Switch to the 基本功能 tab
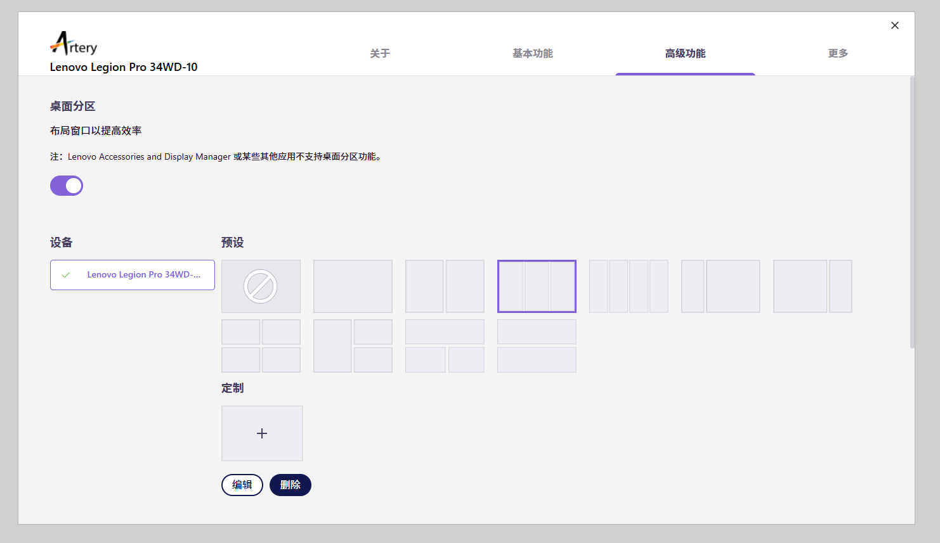 tap(533, 53)
